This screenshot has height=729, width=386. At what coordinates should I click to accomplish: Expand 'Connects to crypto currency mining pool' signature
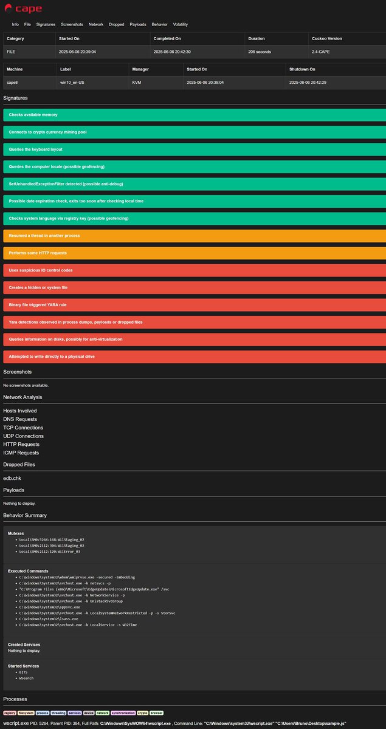pyautogui.click(x=195, y=132)
